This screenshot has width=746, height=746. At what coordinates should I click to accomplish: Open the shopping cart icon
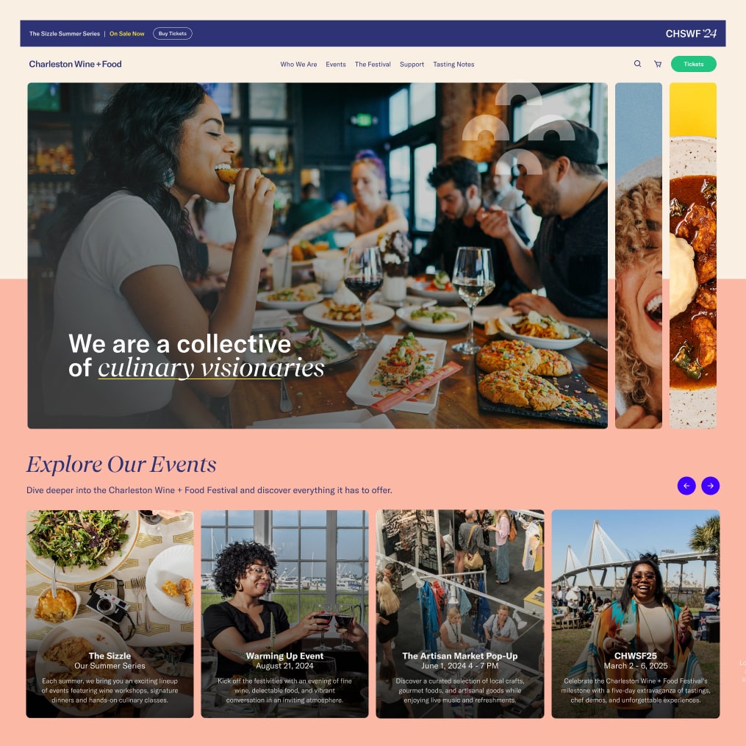point(658,64)
